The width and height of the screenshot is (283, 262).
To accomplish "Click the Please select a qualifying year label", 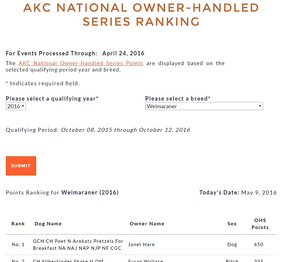I will (x=52, y=98).
